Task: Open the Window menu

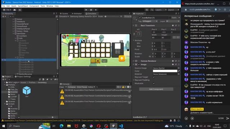Action: click(x=50, y=6)
